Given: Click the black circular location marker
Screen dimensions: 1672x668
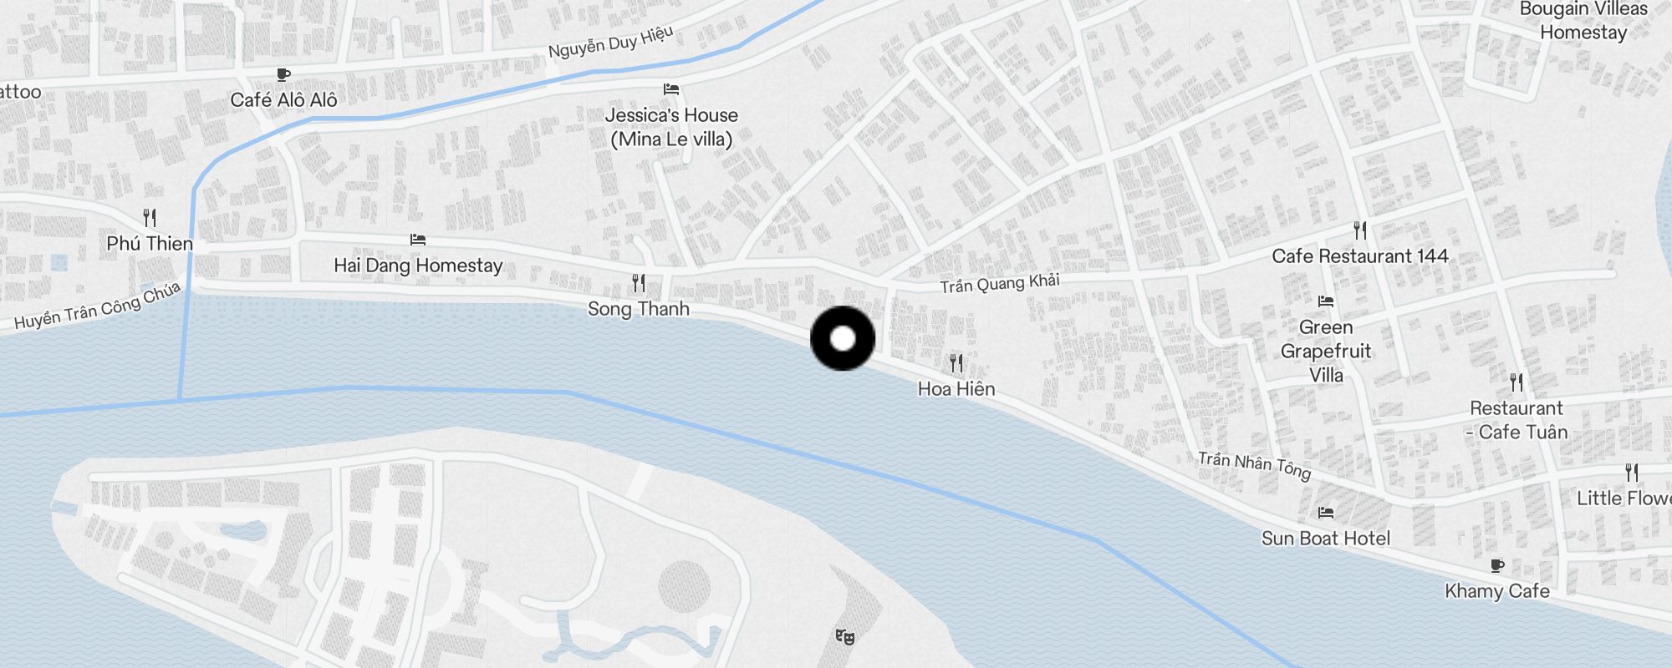Looking at the screenshot, I should coord(843,338).
